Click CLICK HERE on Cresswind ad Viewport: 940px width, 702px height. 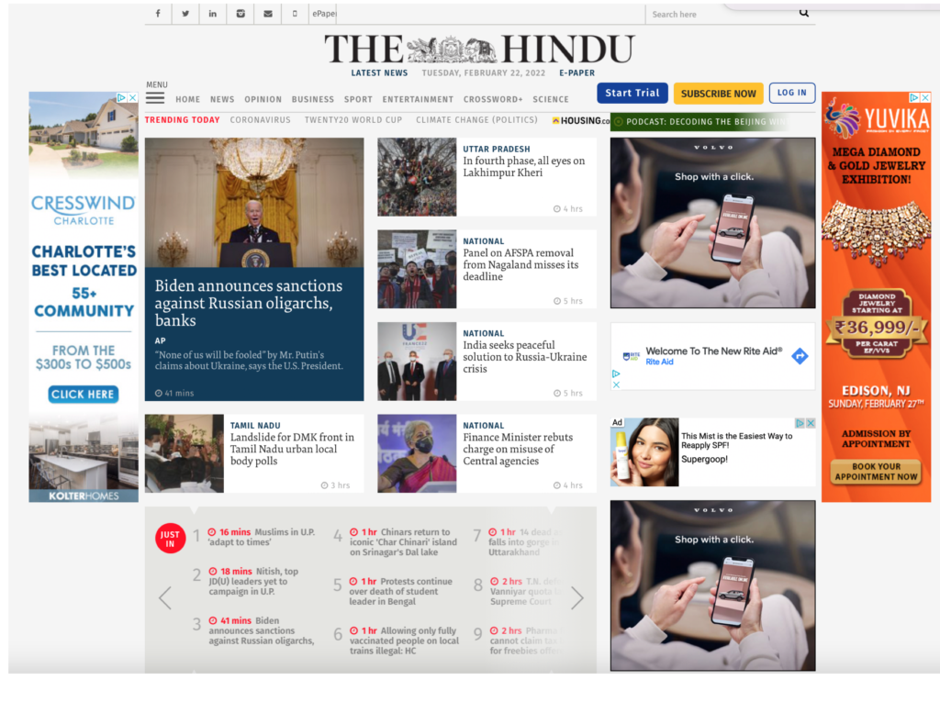click(84, 395)
